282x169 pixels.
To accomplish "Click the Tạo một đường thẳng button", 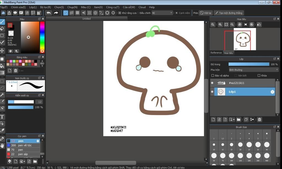I will tap(229, 13).
